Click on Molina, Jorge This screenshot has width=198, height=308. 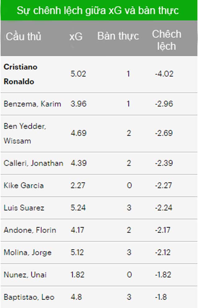click(x=28, y=252)
